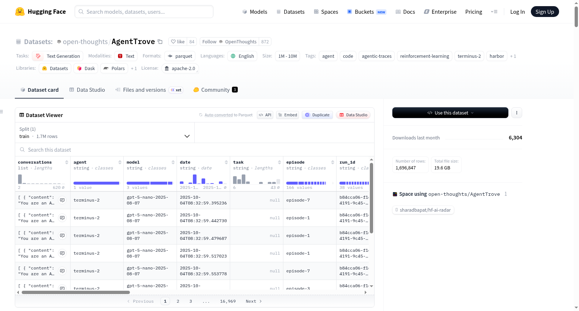Click the parquet format tag
Image resolution: width=579 pixels, height=311 pixels.
point(180,56)
